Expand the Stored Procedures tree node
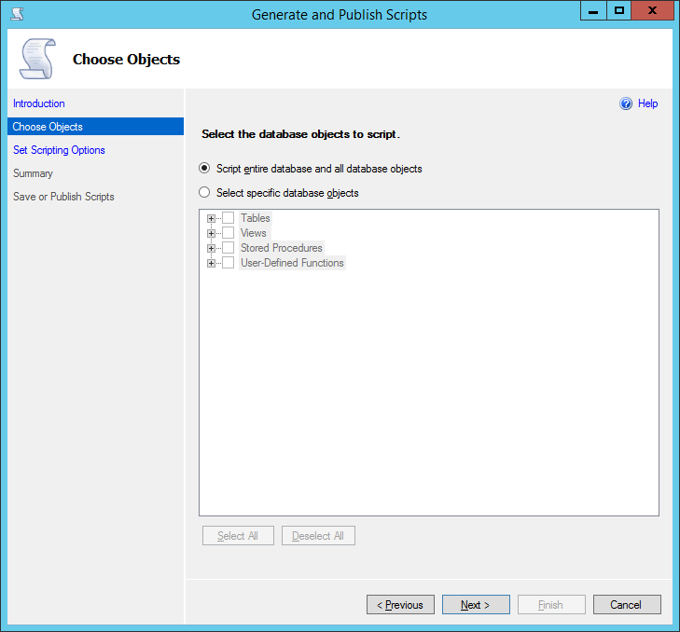 click(x=212, y=248)
